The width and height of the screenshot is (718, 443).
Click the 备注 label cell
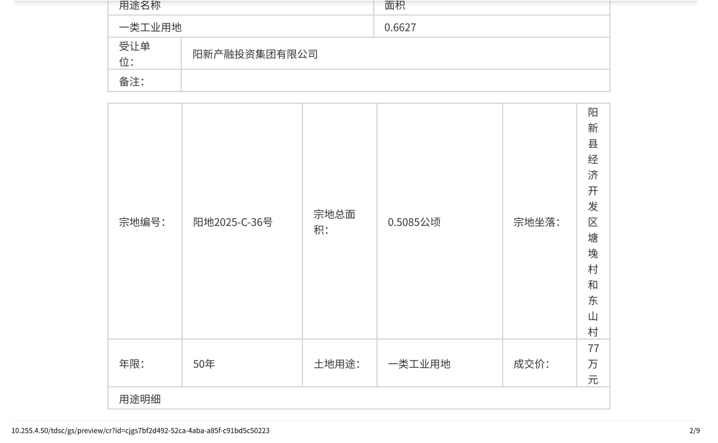click(x=132, y=81)
